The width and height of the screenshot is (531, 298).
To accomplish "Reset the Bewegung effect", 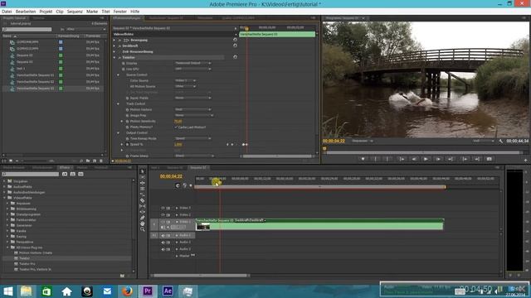I will click(235, 40).
